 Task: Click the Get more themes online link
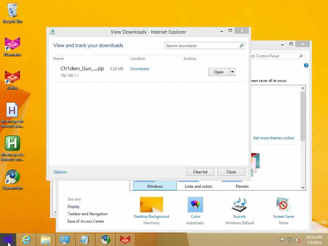pos(273,138)
